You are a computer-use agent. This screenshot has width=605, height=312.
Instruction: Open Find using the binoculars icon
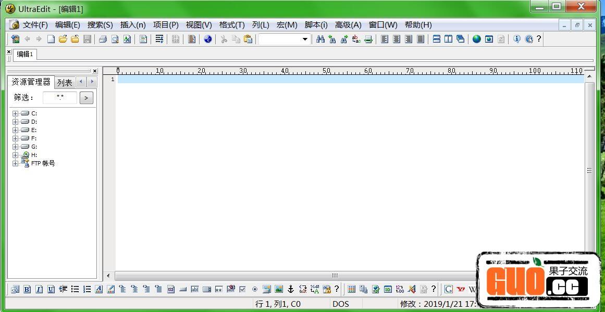coord(320,39)
